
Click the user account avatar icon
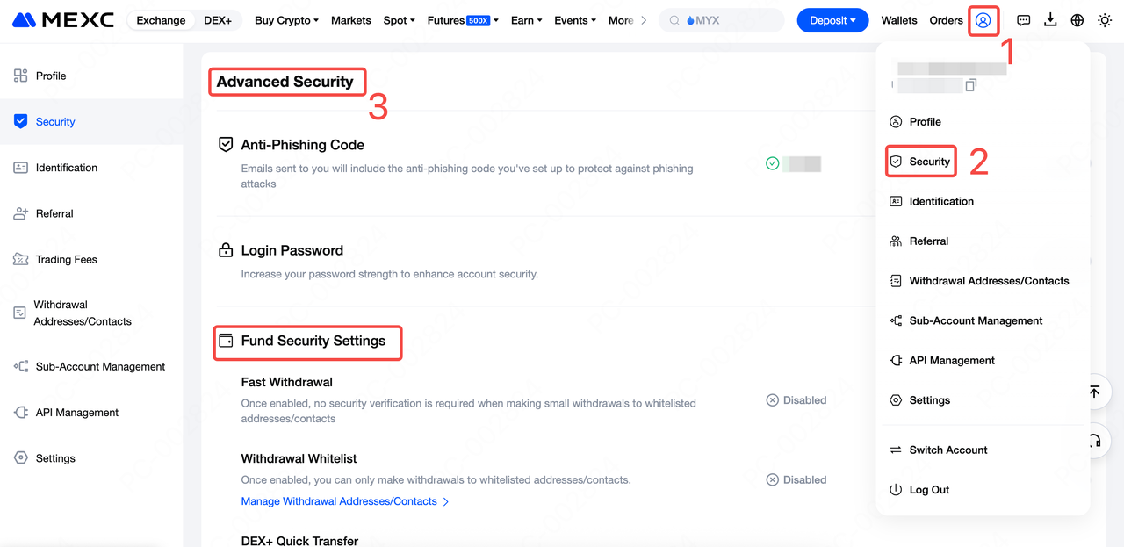tap(983, 20)
